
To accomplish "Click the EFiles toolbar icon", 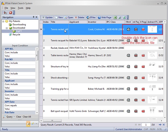I will (88, 17).
